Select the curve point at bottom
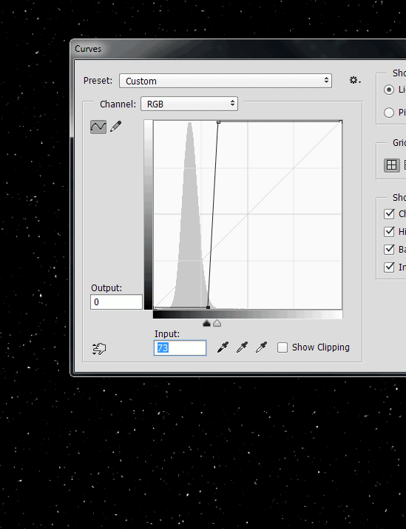406x529 pixels. point(208,307)
